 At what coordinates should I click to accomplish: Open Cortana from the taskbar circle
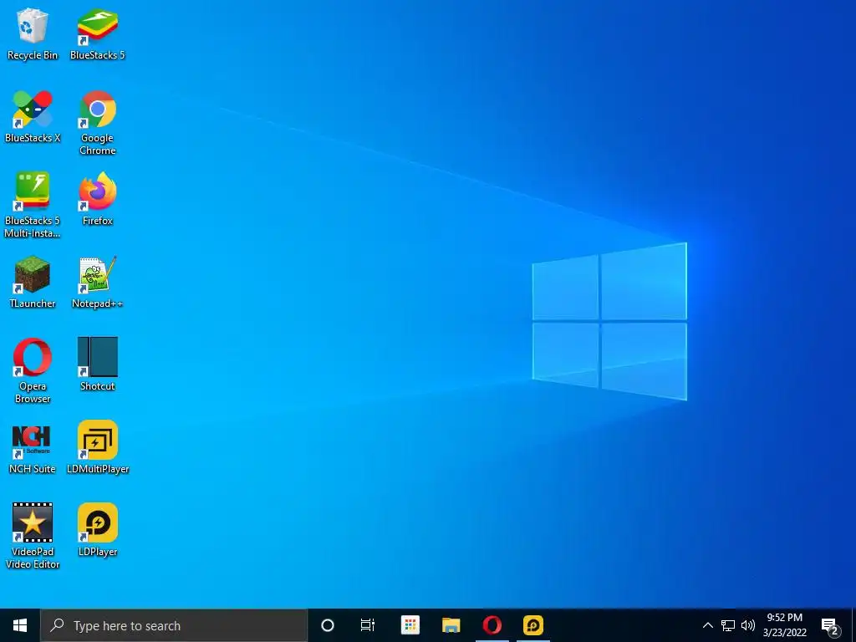[x=328, y=625]
